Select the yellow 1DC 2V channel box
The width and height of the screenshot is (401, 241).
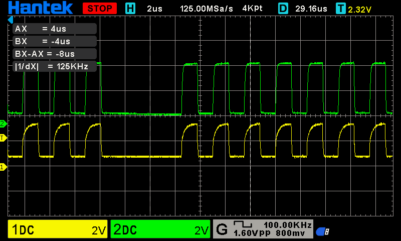58,229
